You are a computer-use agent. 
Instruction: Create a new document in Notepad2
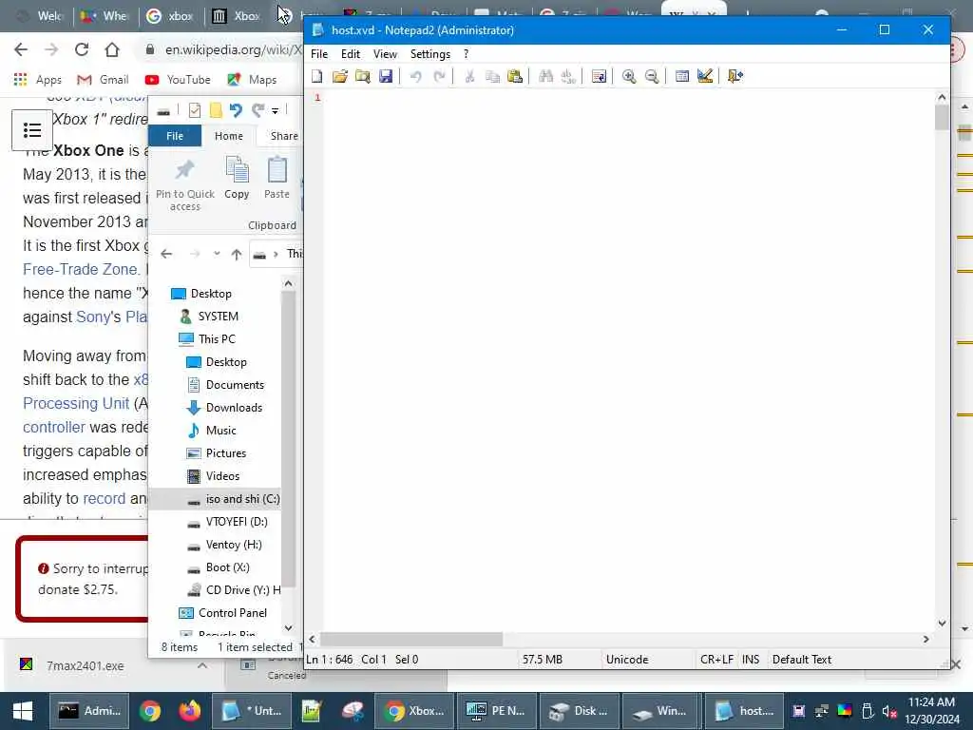click(x=317, y=76)
